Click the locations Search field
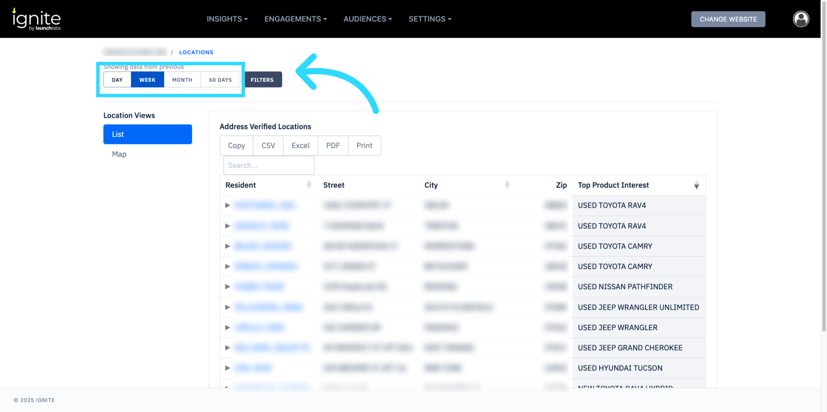Viewport: 827px width, 412px height. click(x=269, y=165)
